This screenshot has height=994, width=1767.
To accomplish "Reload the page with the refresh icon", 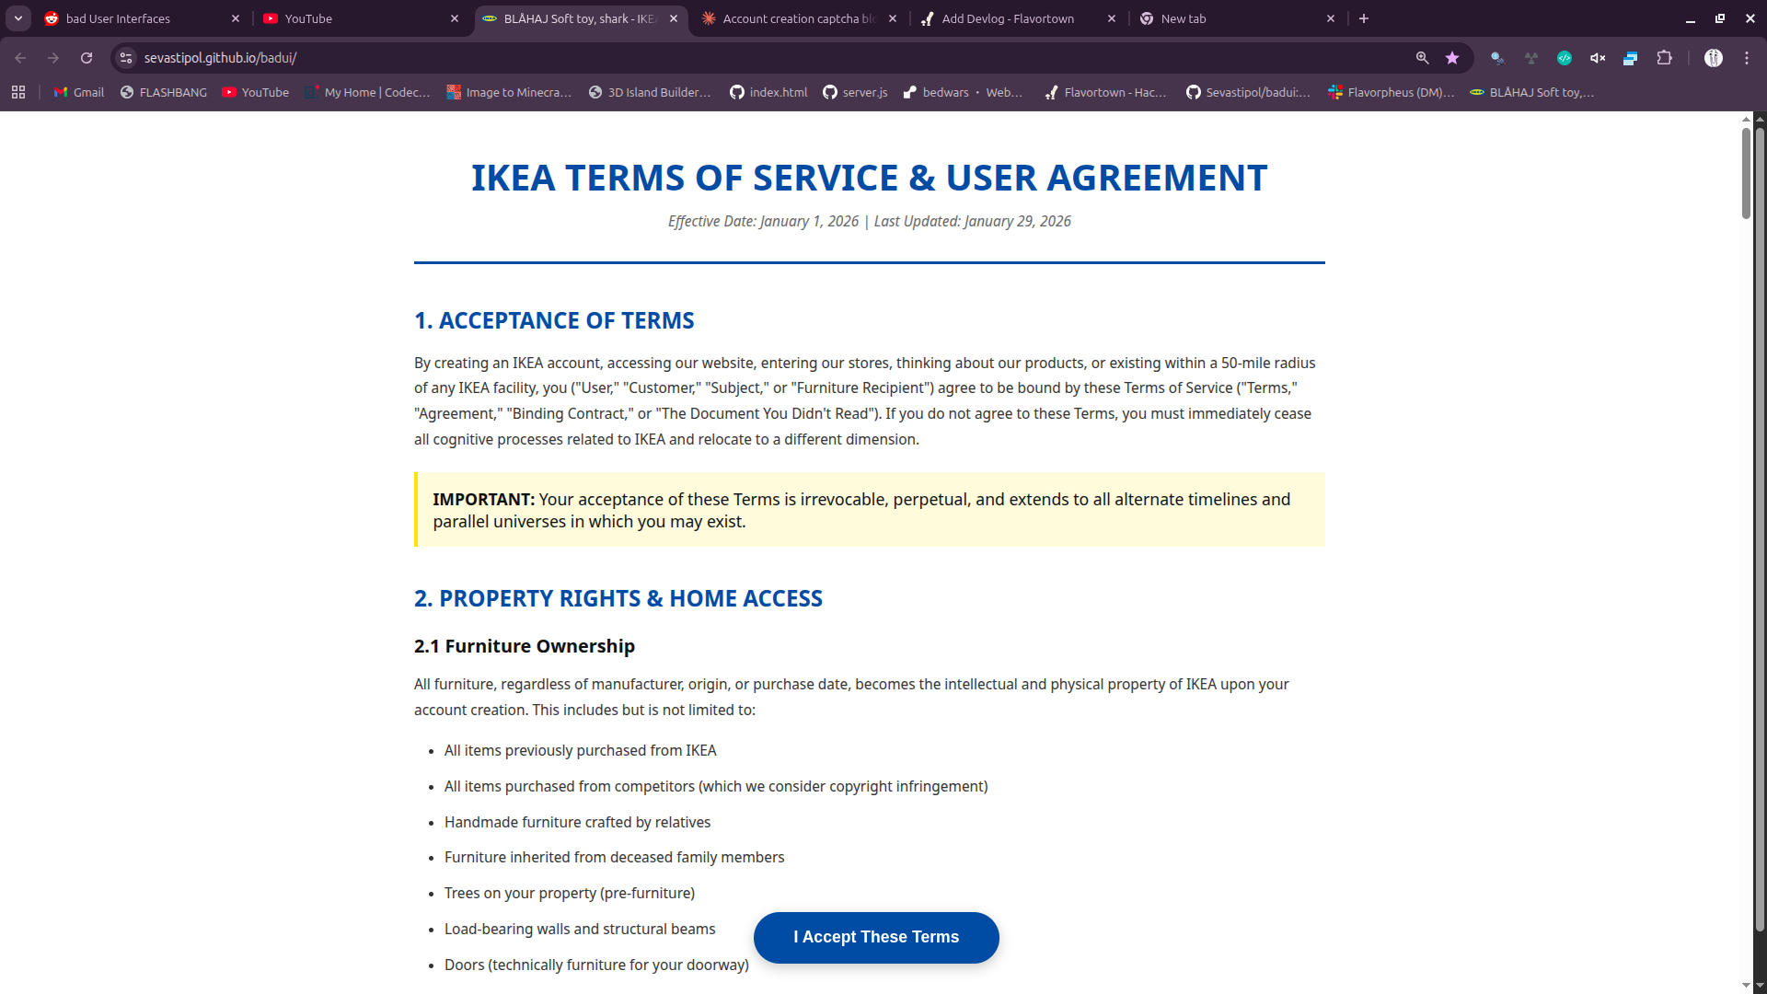I will (x=87, y=58).
